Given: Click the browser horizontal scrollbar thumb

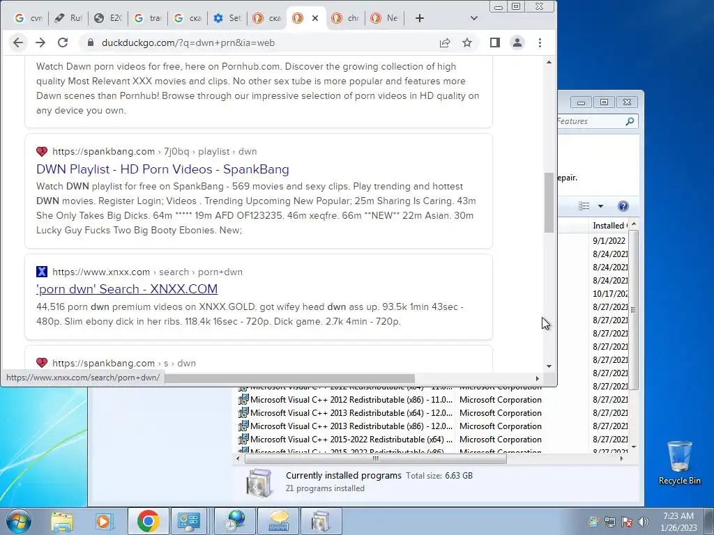Looking at the screenshot, I should point(289,378).
